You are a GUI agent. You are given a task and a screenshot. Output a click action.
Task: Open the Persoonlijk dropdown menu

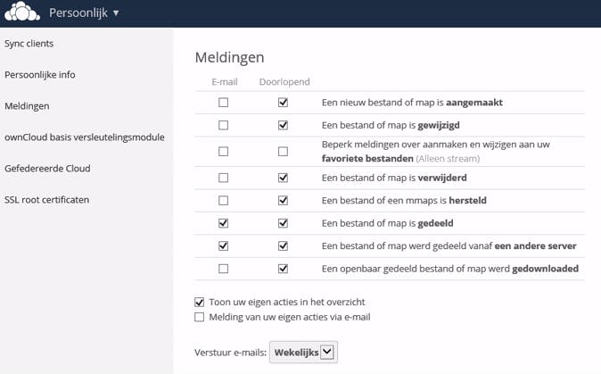[x=84, y=13]
